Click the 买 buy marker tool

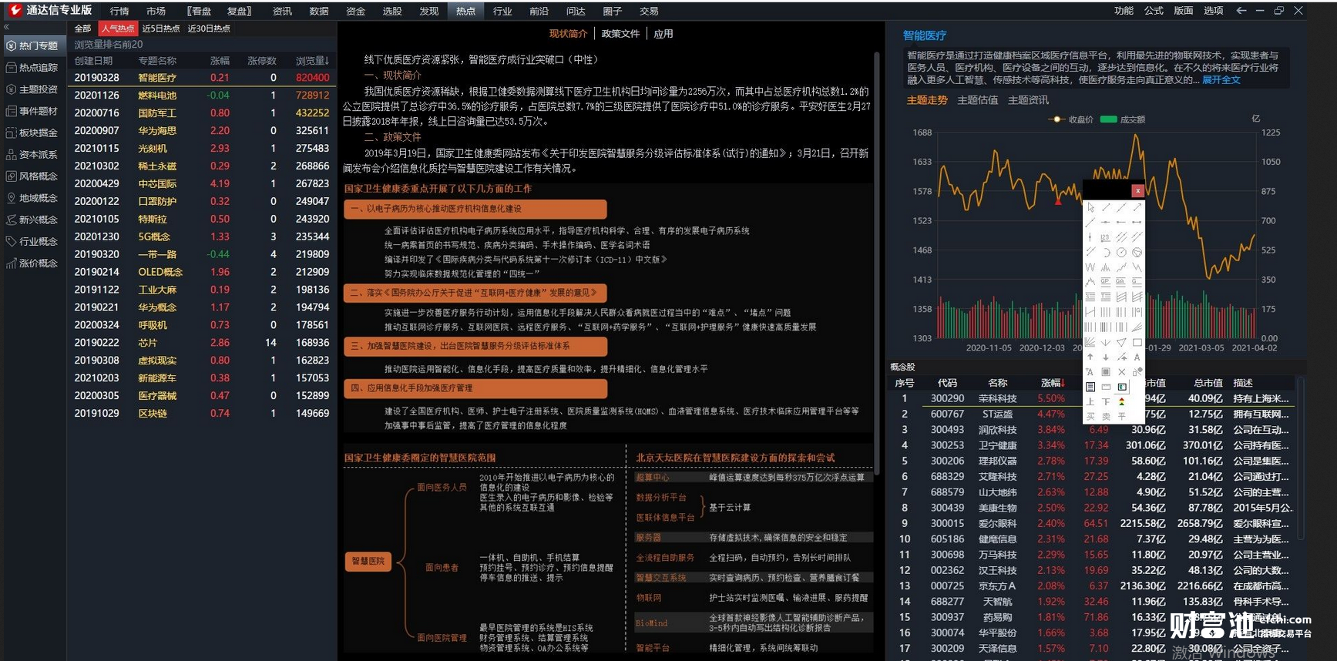click(x=1090, y=415)
